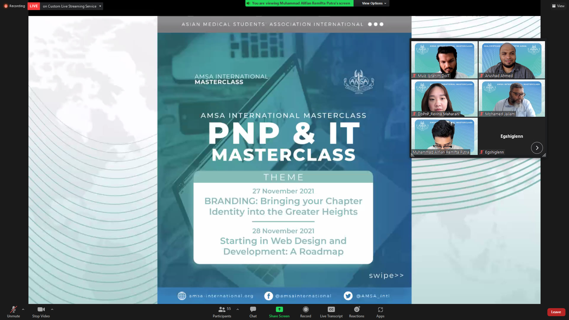Open the Participants list

point(222,312)
